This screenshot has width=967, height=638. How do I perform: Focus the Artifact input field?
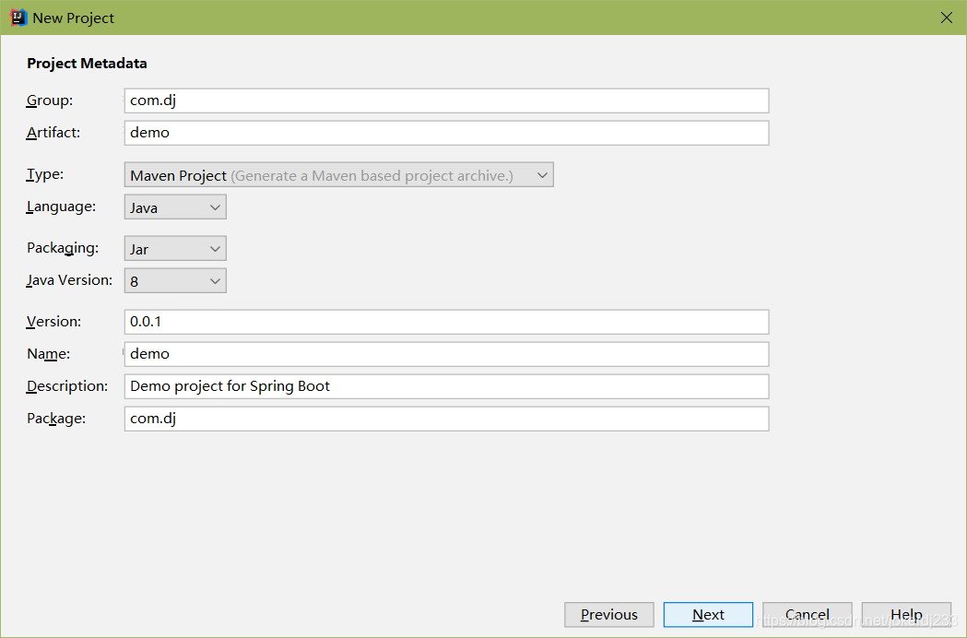coord(446,133)
